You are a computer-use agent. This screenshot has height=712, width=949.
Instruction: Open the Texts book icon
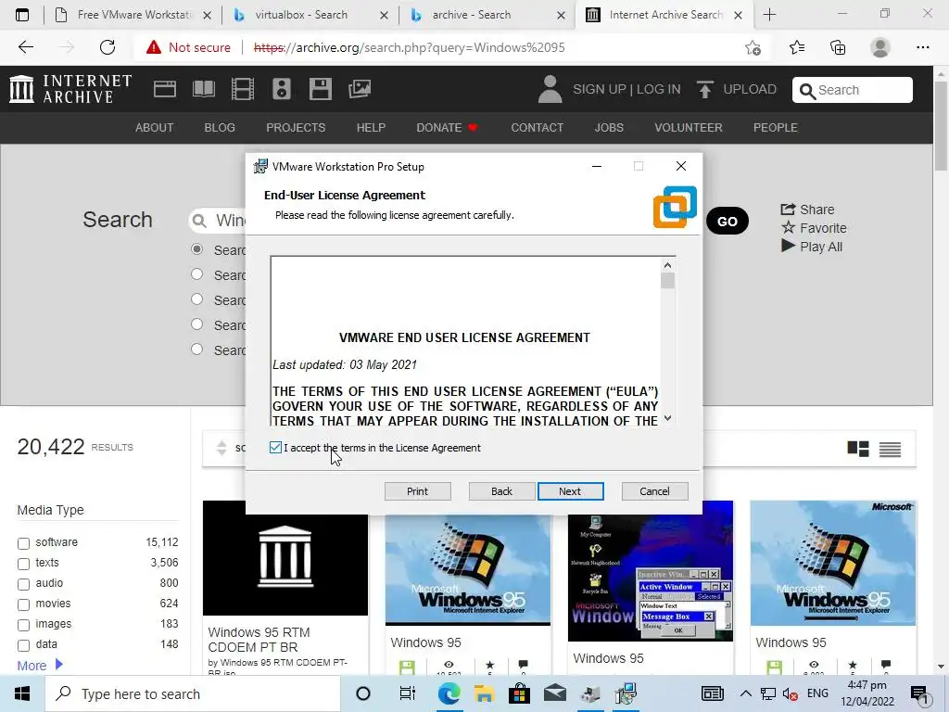point(203,89)
